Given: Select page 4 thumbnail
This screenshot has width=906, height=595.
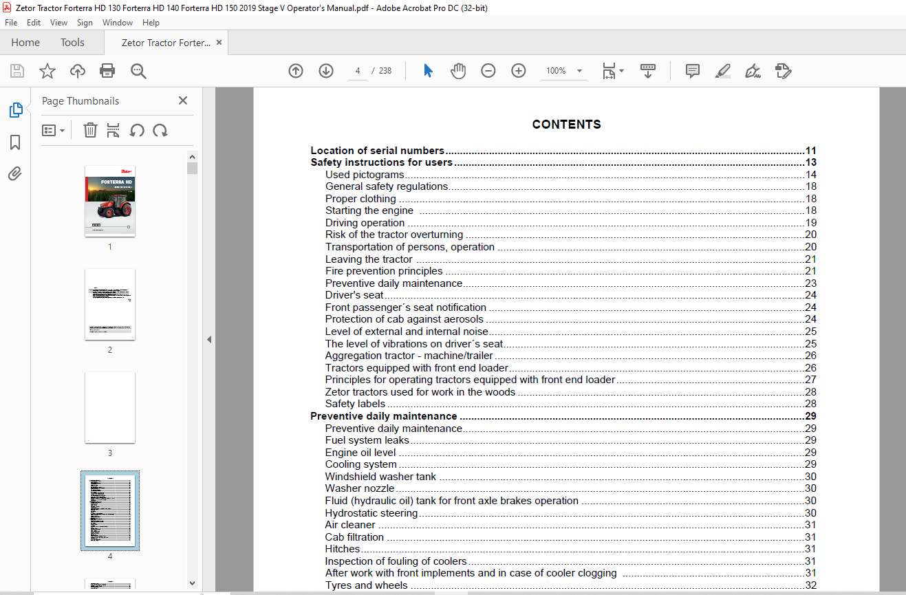Looking at the screenshot, I should [110, 510].
